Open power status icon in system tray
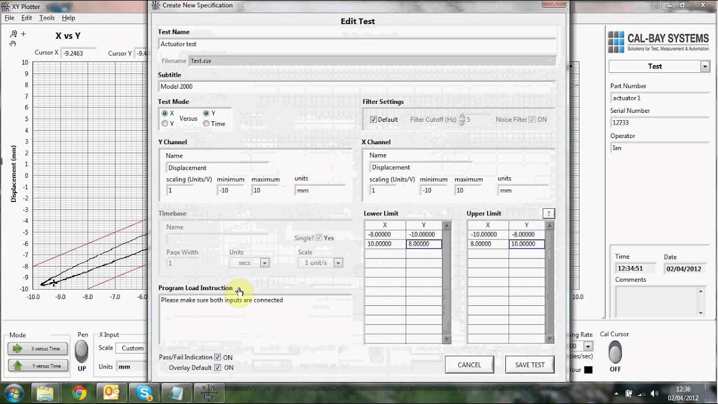The width and height of the screenshot is (718, 404). pyautogui.click(x=629, y=393)
